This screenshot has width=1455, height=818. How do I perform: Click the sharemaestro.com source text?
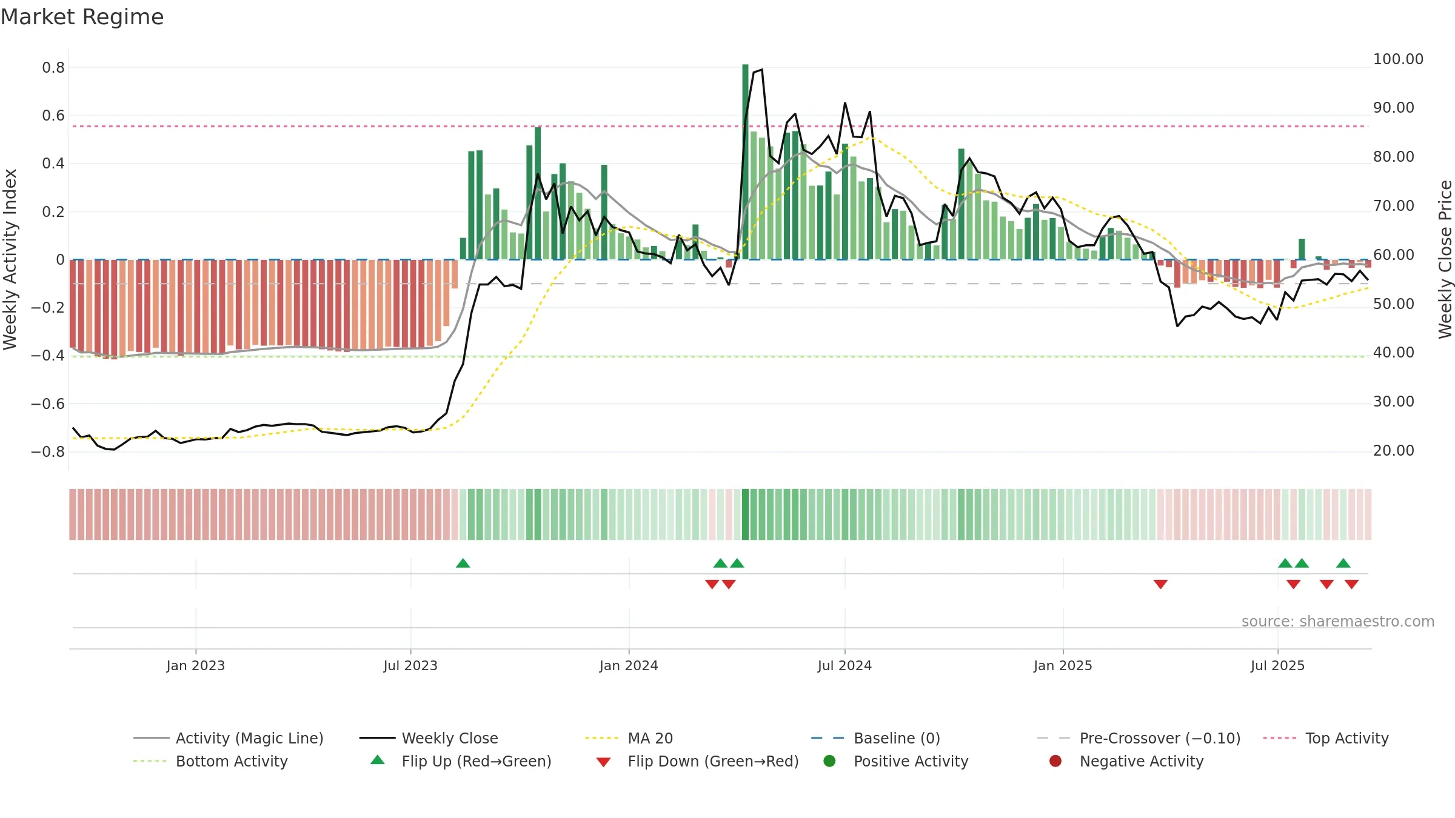[1338, 622]
